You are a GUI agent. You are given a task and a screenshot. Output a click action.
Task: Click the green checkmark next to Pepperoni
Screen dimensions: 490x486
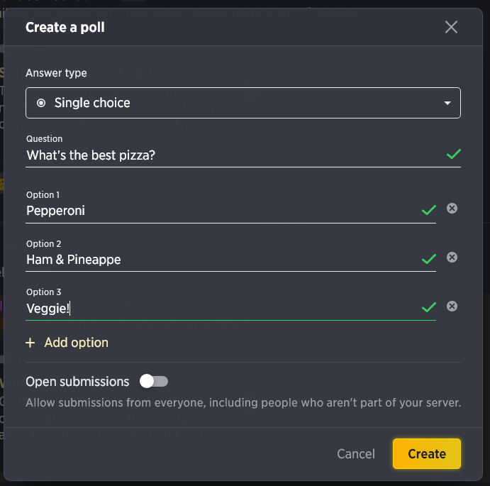point(429,210)
